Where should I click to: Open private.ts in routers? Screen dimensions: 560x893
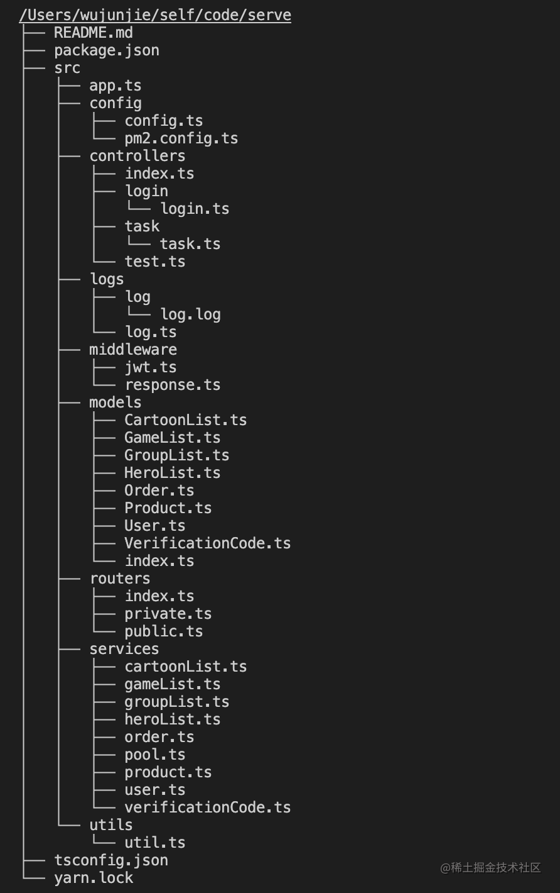point(168,614)
